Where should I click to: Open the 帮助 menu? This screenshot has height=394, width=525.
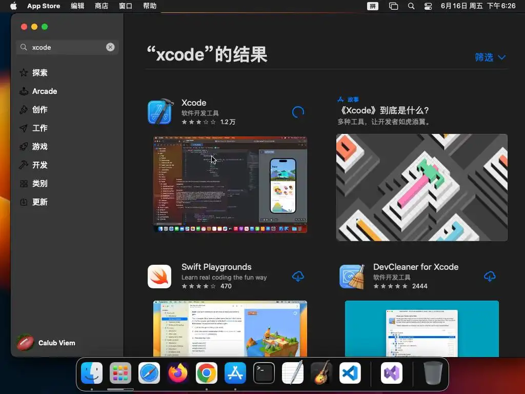[150, 6]
